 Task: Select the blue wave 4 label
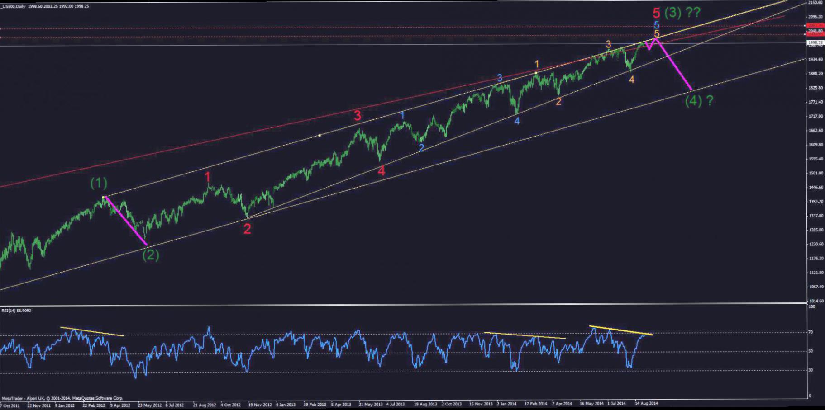pyautogui.click(x=517, y=121)
